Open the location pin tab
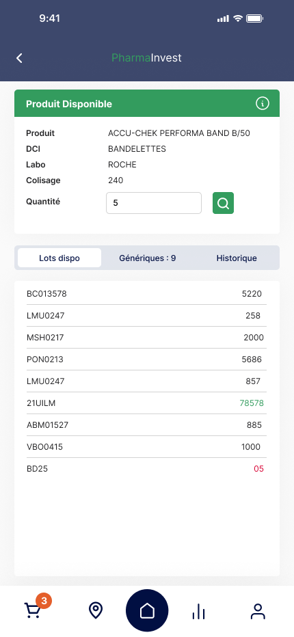The image size is (294, 637). coord(96,610)
